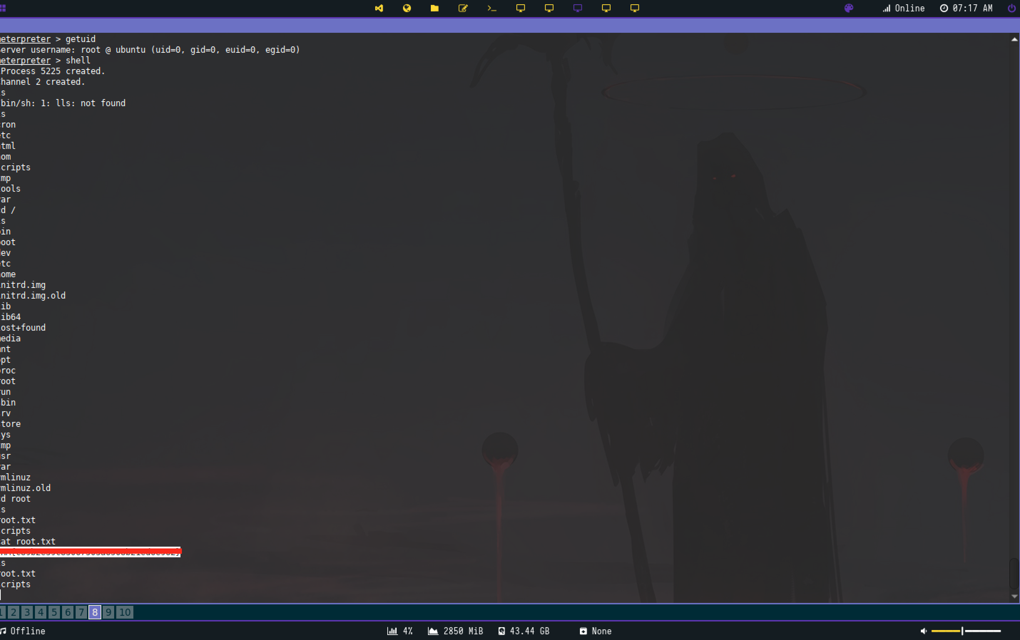1020x640 pixels.
Task: Click the terminal scrollbar down arrow
Action: click(x=1014, y=597)
